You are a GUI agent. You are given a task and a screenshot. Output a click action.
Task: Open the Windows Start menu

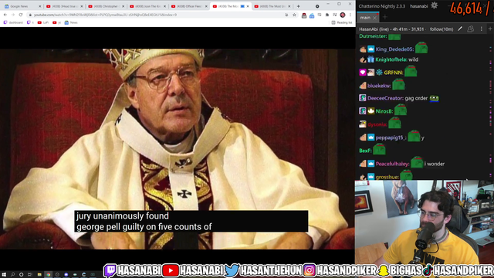click(4, 275)
